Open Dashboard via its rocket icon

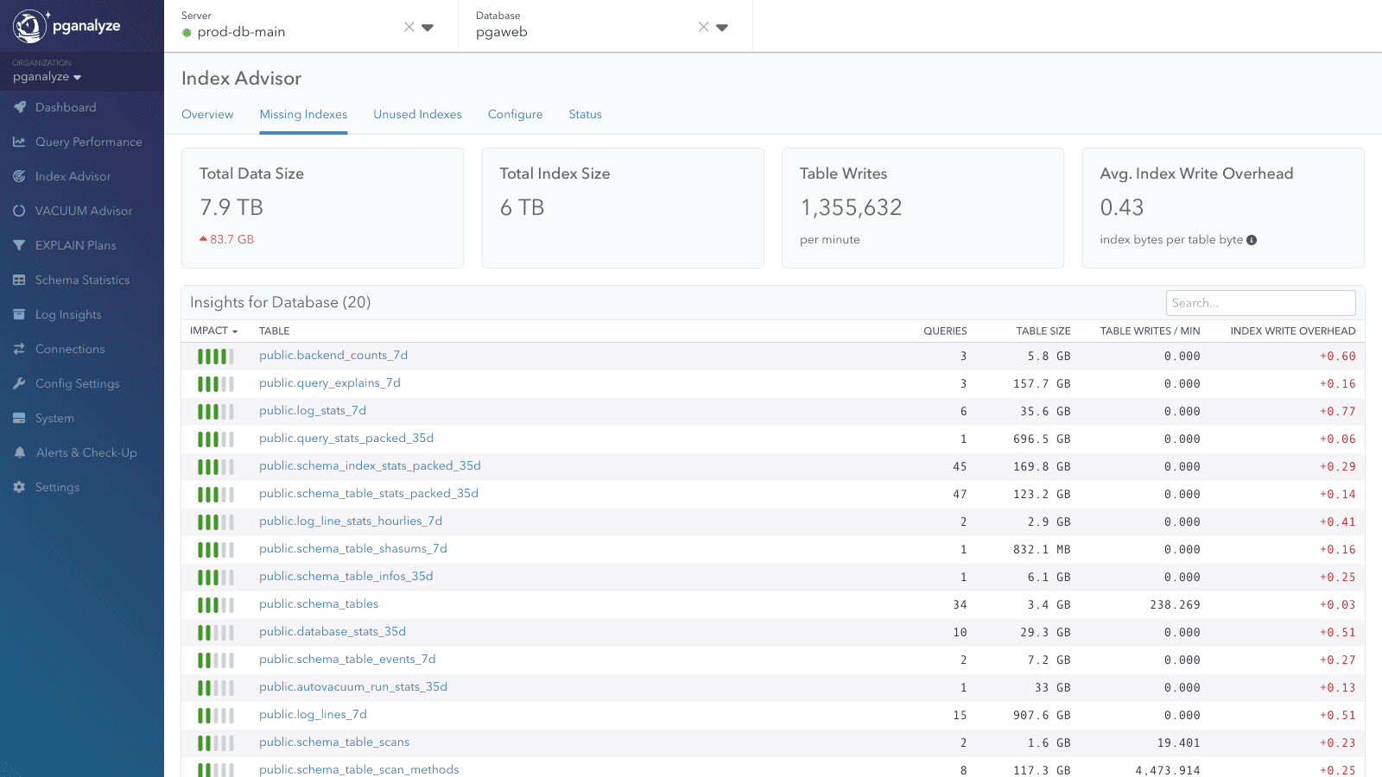19,107
